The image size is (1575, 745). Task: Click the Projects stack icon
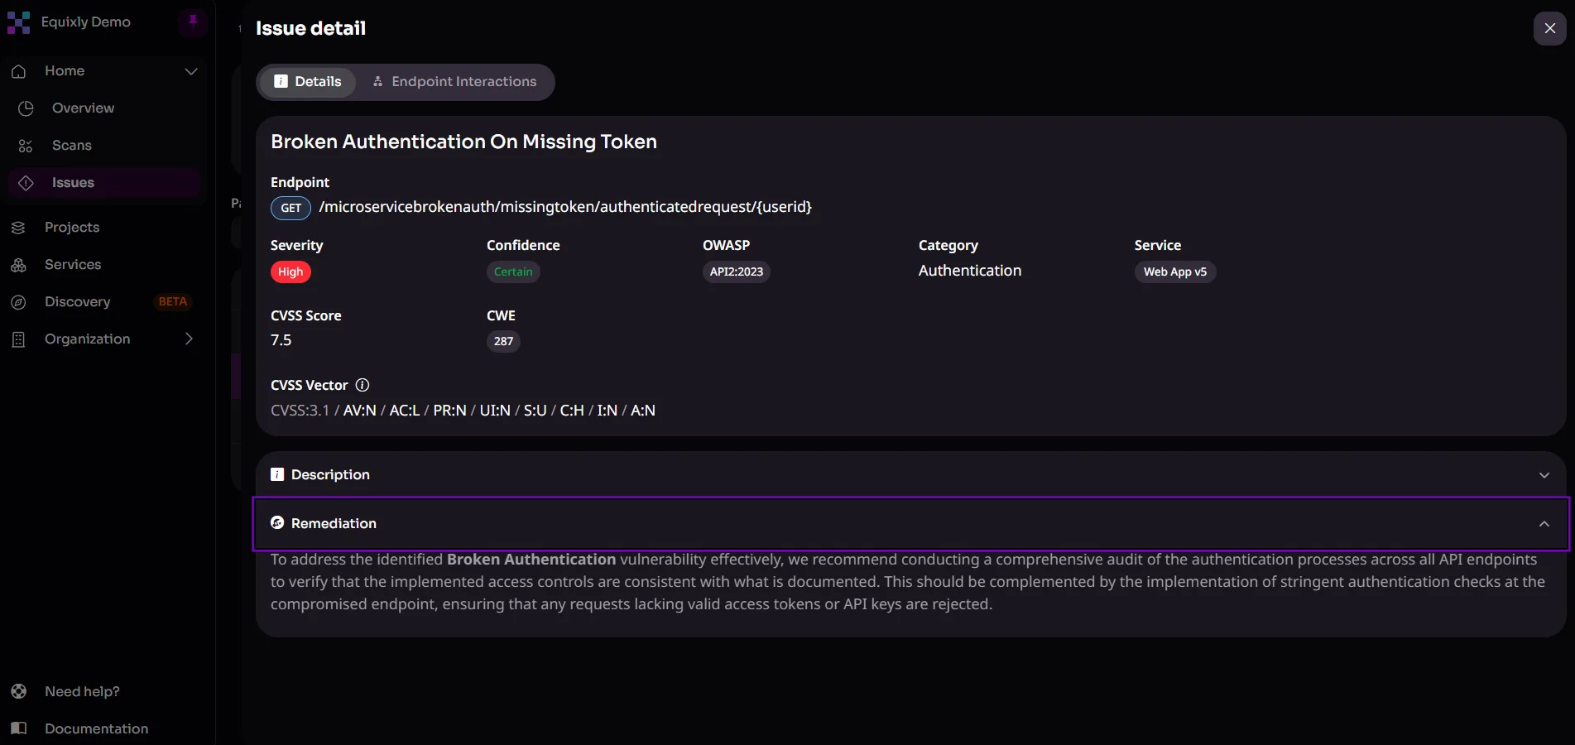tap(18, 227)
